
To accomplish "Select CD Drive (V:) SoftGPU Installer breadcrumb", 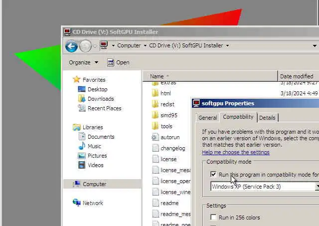I will [186, 45].
